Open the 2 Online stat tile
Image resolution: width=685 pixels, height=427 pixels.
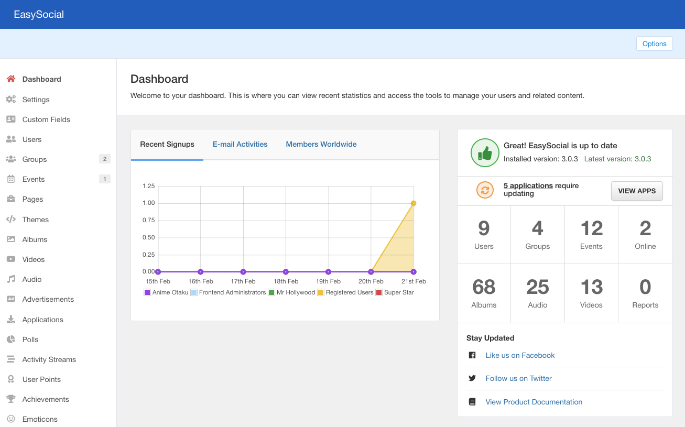pos(645,235)
